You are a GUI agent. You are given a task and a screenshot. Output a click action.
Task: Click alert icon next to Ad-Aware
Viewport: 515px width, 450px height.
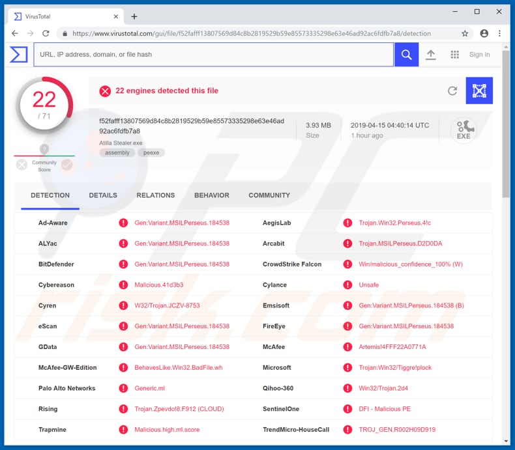tap(123, 223)
